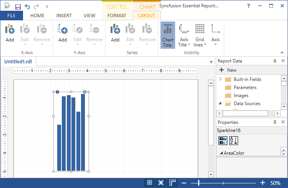Add a new Y-Axis
288x188 pixels.
(x=63, y=33)
